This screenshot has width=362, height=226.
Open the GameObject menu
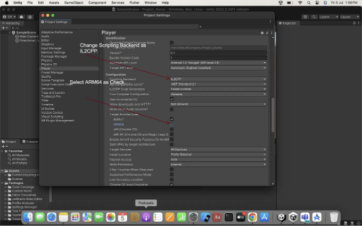point(73,3)
